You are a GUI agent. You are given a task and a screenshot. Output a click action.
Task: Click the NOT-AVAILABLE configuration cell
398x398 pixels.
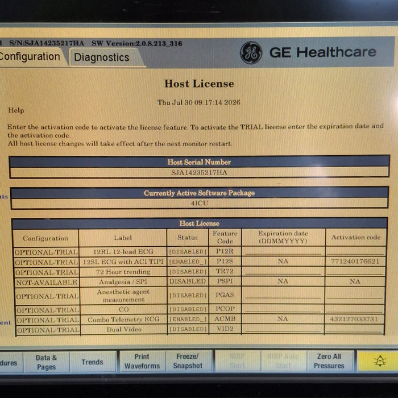(x=47, y=282)
